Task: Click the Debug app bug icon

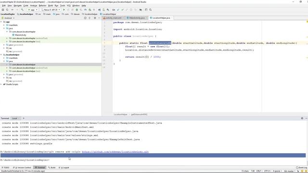Action: (77, 10)
